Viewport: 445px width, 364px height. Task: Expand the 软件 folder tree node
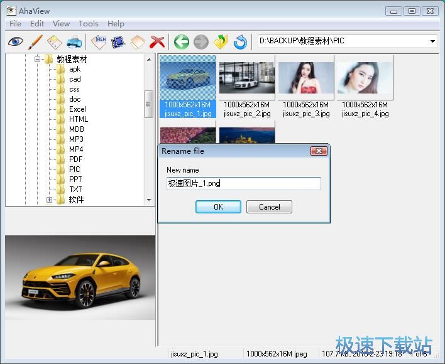(49, 200)
